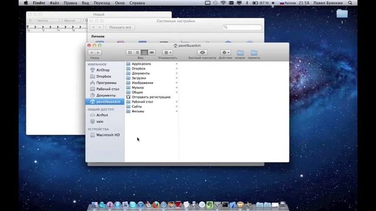376x211 pixels.
Task: Launch Terminal from the Dock
Action: coord(225,205)
